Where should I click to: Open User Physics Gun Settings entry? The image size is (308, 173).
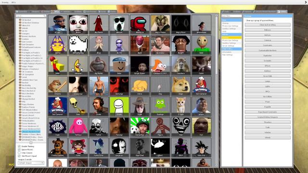230,26
